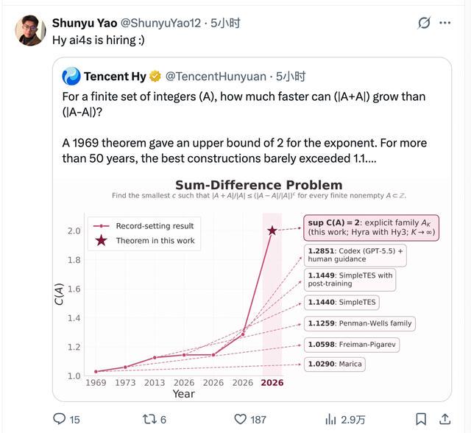Click the Tencent Hy avatar logo
Image resolution: width=471 pixels, height=433 pixels.
click(71, 77)
